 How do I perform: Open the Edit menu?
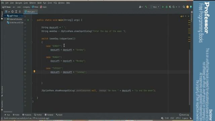coord(7,3)
